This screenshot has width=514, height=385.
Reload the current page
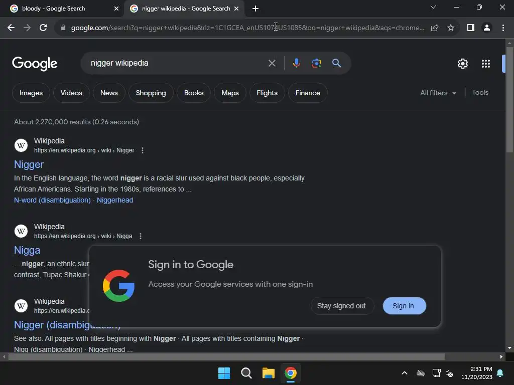pos(43,28)
